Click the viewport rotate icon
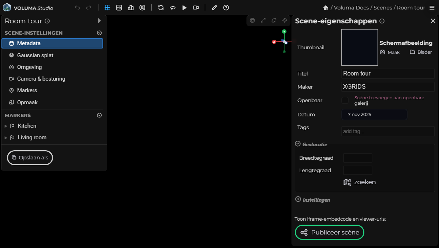The image size is (439, 248). click(274, 20)
